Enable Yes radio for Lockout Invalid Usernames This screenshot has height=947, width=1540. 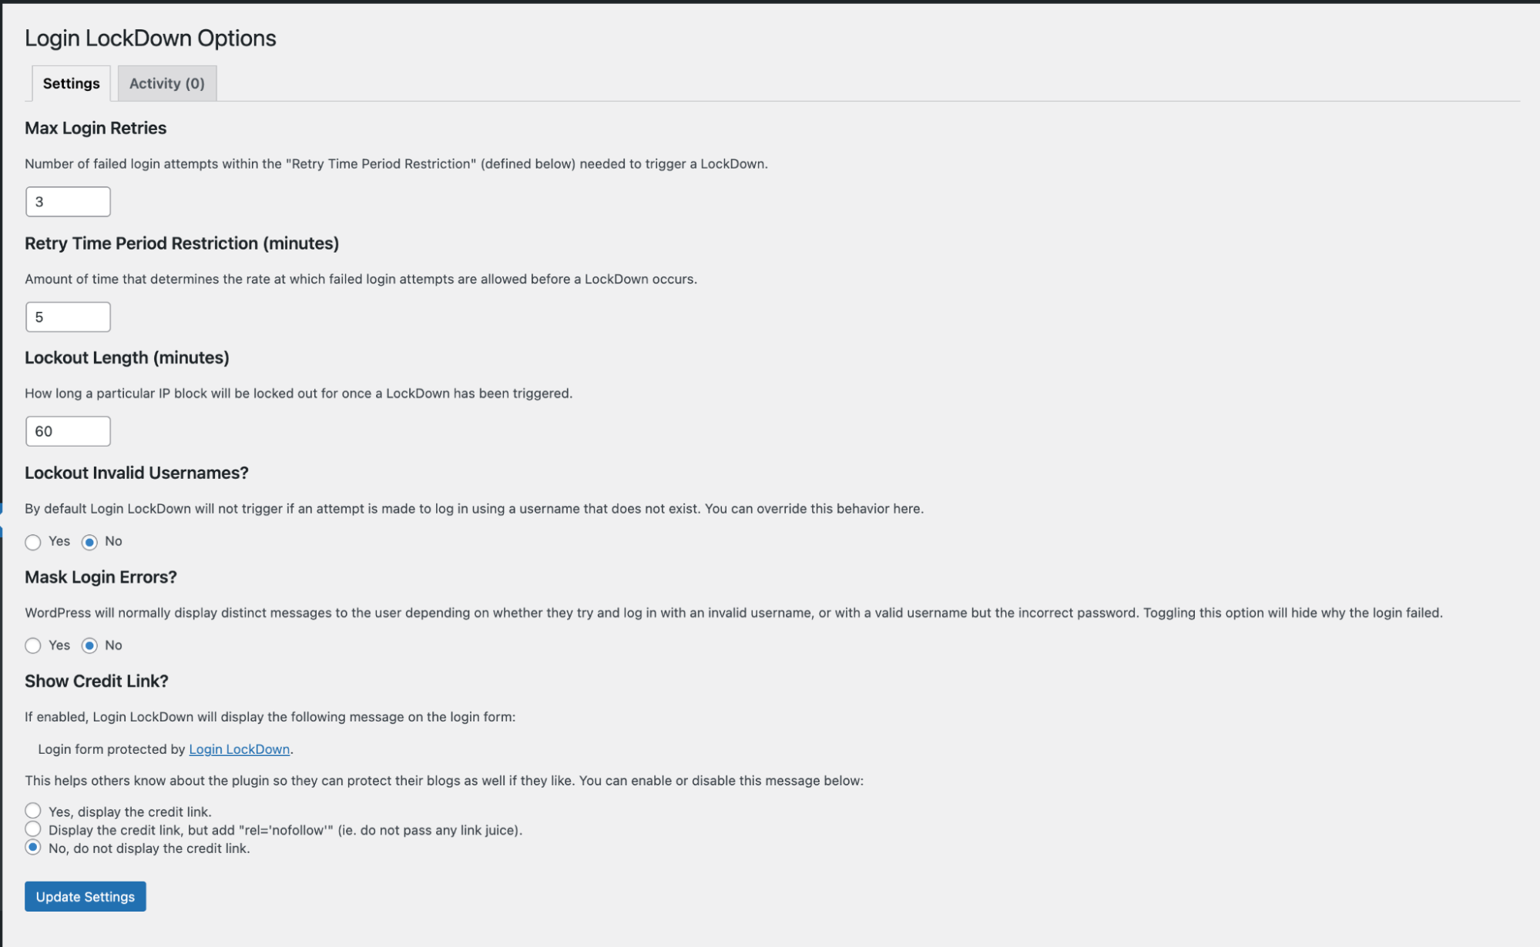pos(32,542)
